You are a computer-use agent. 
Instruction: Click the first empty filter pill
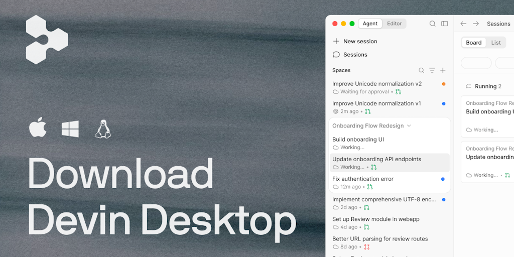pyautogui.click(x=476, y=63)
